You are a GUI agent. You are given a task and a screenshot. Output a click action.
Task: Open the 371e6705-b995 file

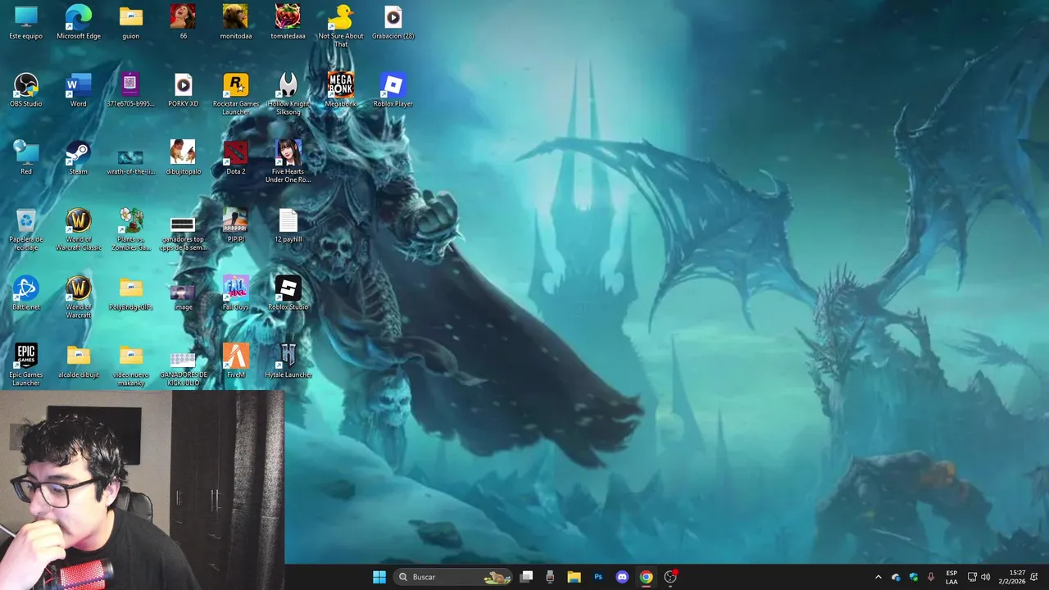(x=130, y=90)
